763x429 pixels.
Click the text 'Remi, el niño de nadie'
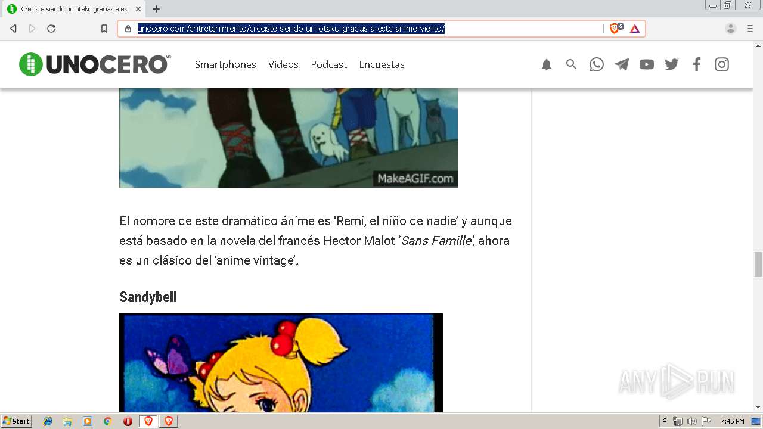395,221
